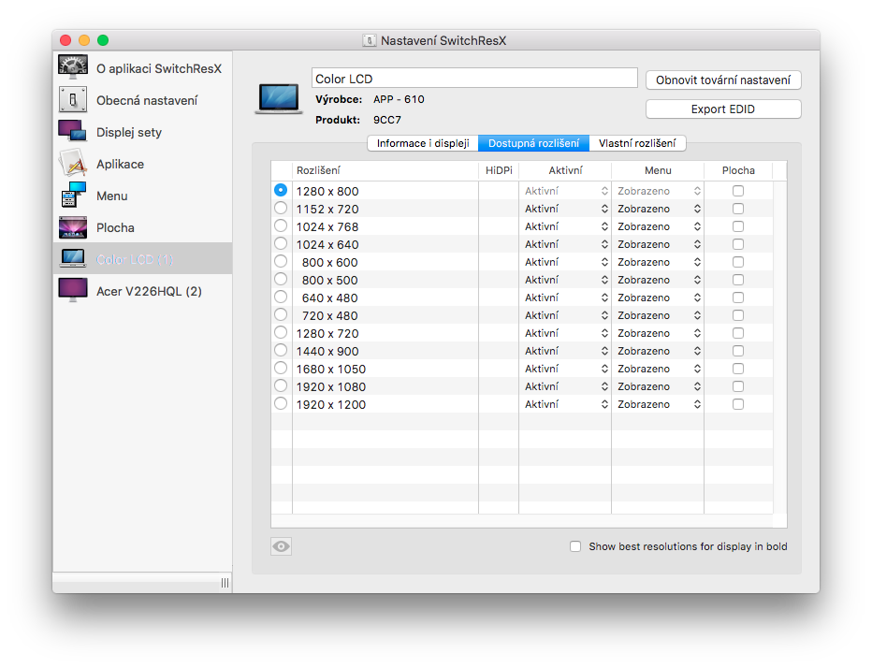Open the Displej sety monitors icon
The width and height of the screenshot is (872, 668).
[x=73, y=132]
